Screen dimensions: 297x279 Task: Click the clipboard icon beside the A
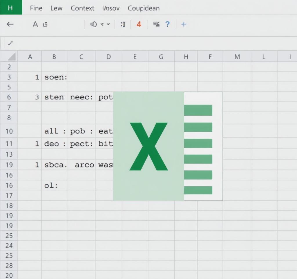click(x=45, y=24)
